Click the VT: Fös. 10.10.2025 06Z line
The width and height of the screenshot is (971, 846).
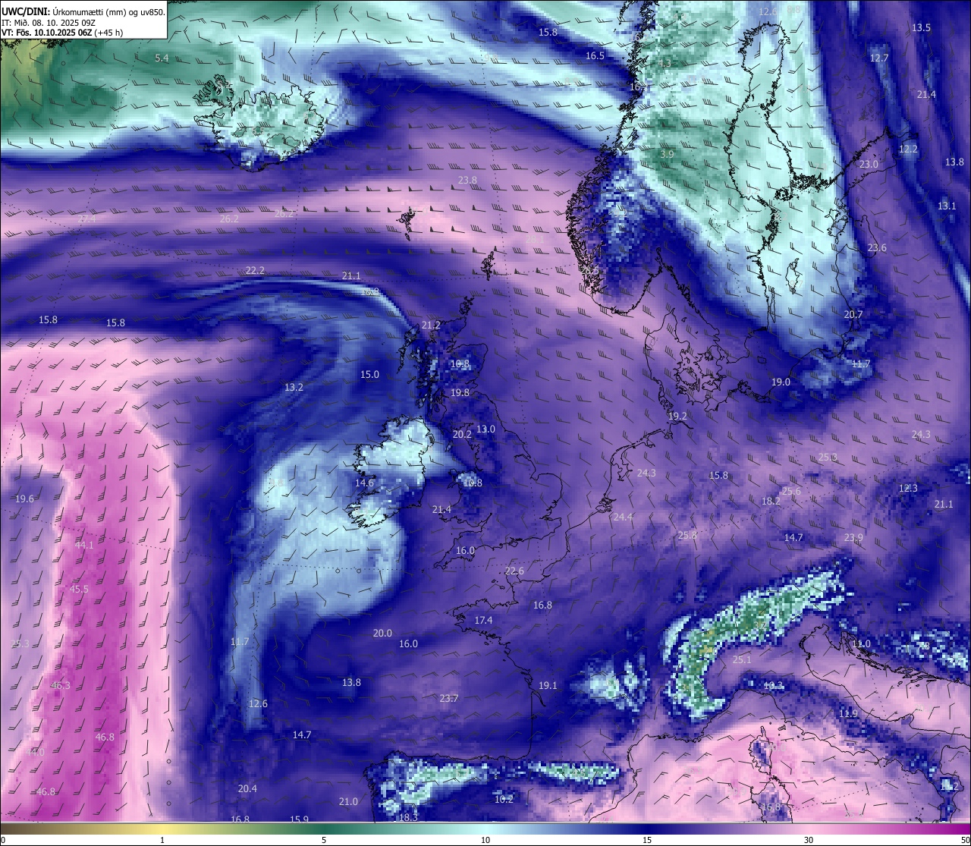tap(62, 33)
